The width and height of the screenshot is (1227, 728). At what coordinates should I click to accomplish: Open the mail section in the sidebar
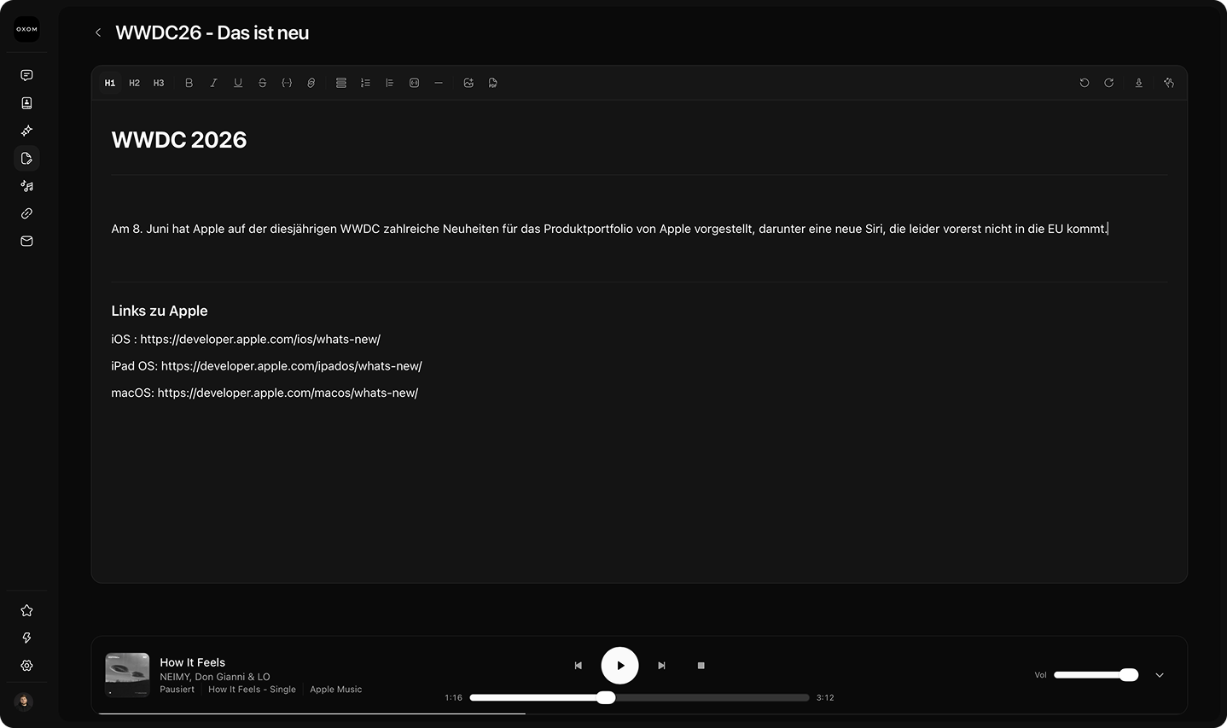click(x=27, y=242)
